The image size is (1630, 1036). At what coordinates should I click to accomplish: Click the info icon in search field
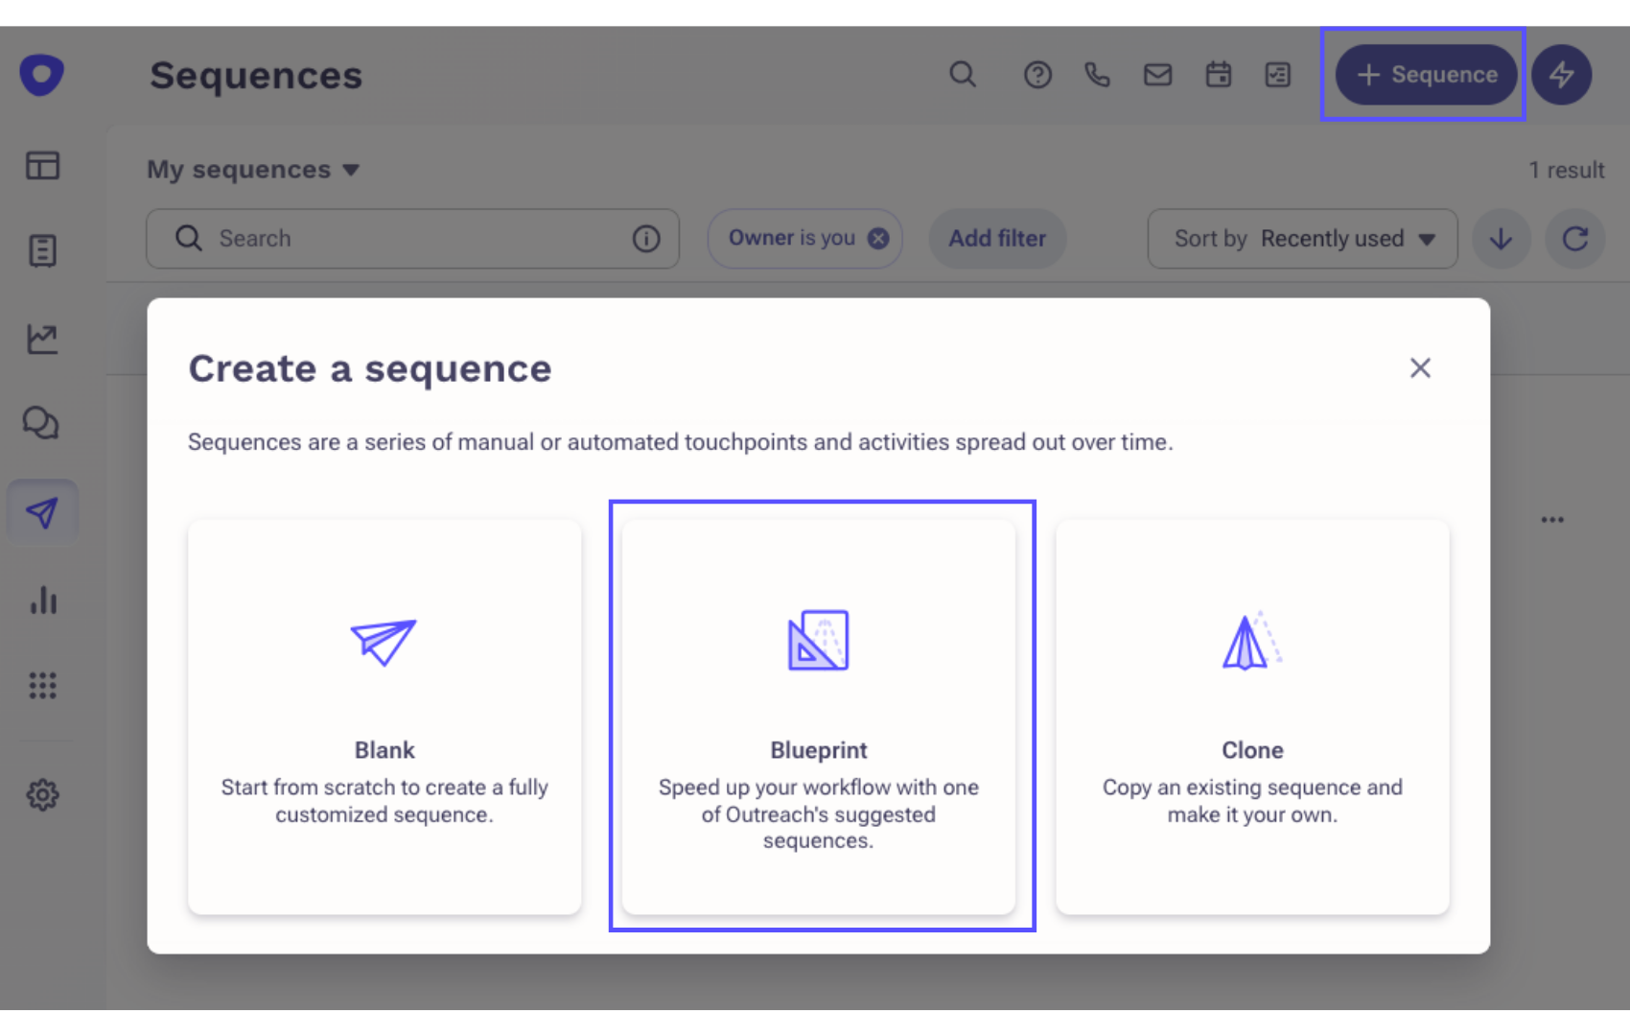(646, 239)
